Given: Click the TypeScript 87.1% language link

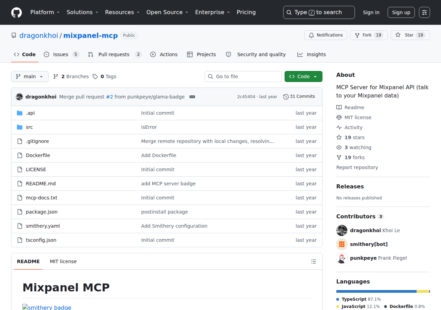Looking at the screenshot, I should [x=359, y=299].
